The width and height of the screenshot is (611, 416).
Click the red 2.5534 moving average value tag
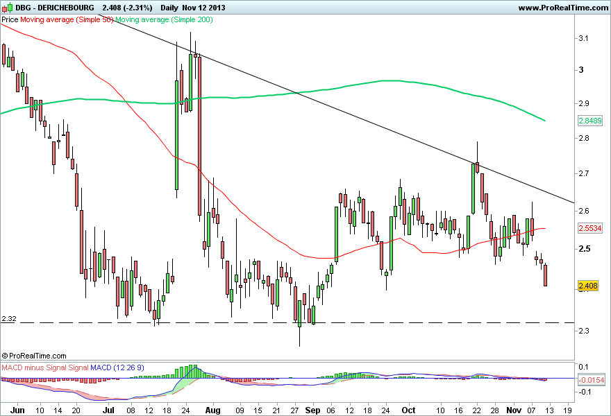pos(590,228)
